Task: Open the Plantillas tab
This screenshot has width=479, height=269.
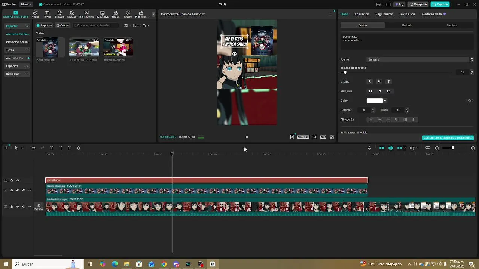Action: coord(141,14)
